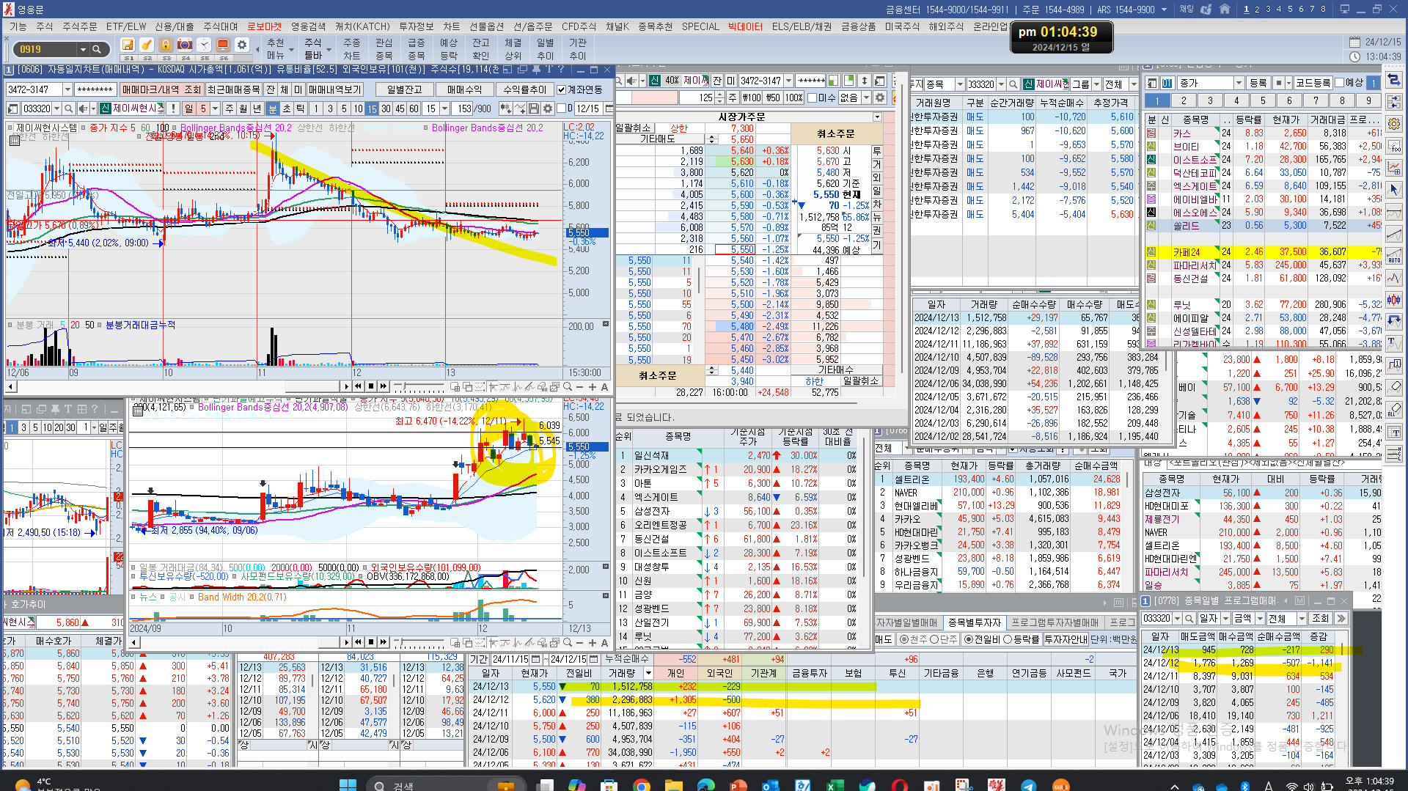Click the broom clean-up icon in toolbar
The image size is (1408, 791).
click(147, 45)
